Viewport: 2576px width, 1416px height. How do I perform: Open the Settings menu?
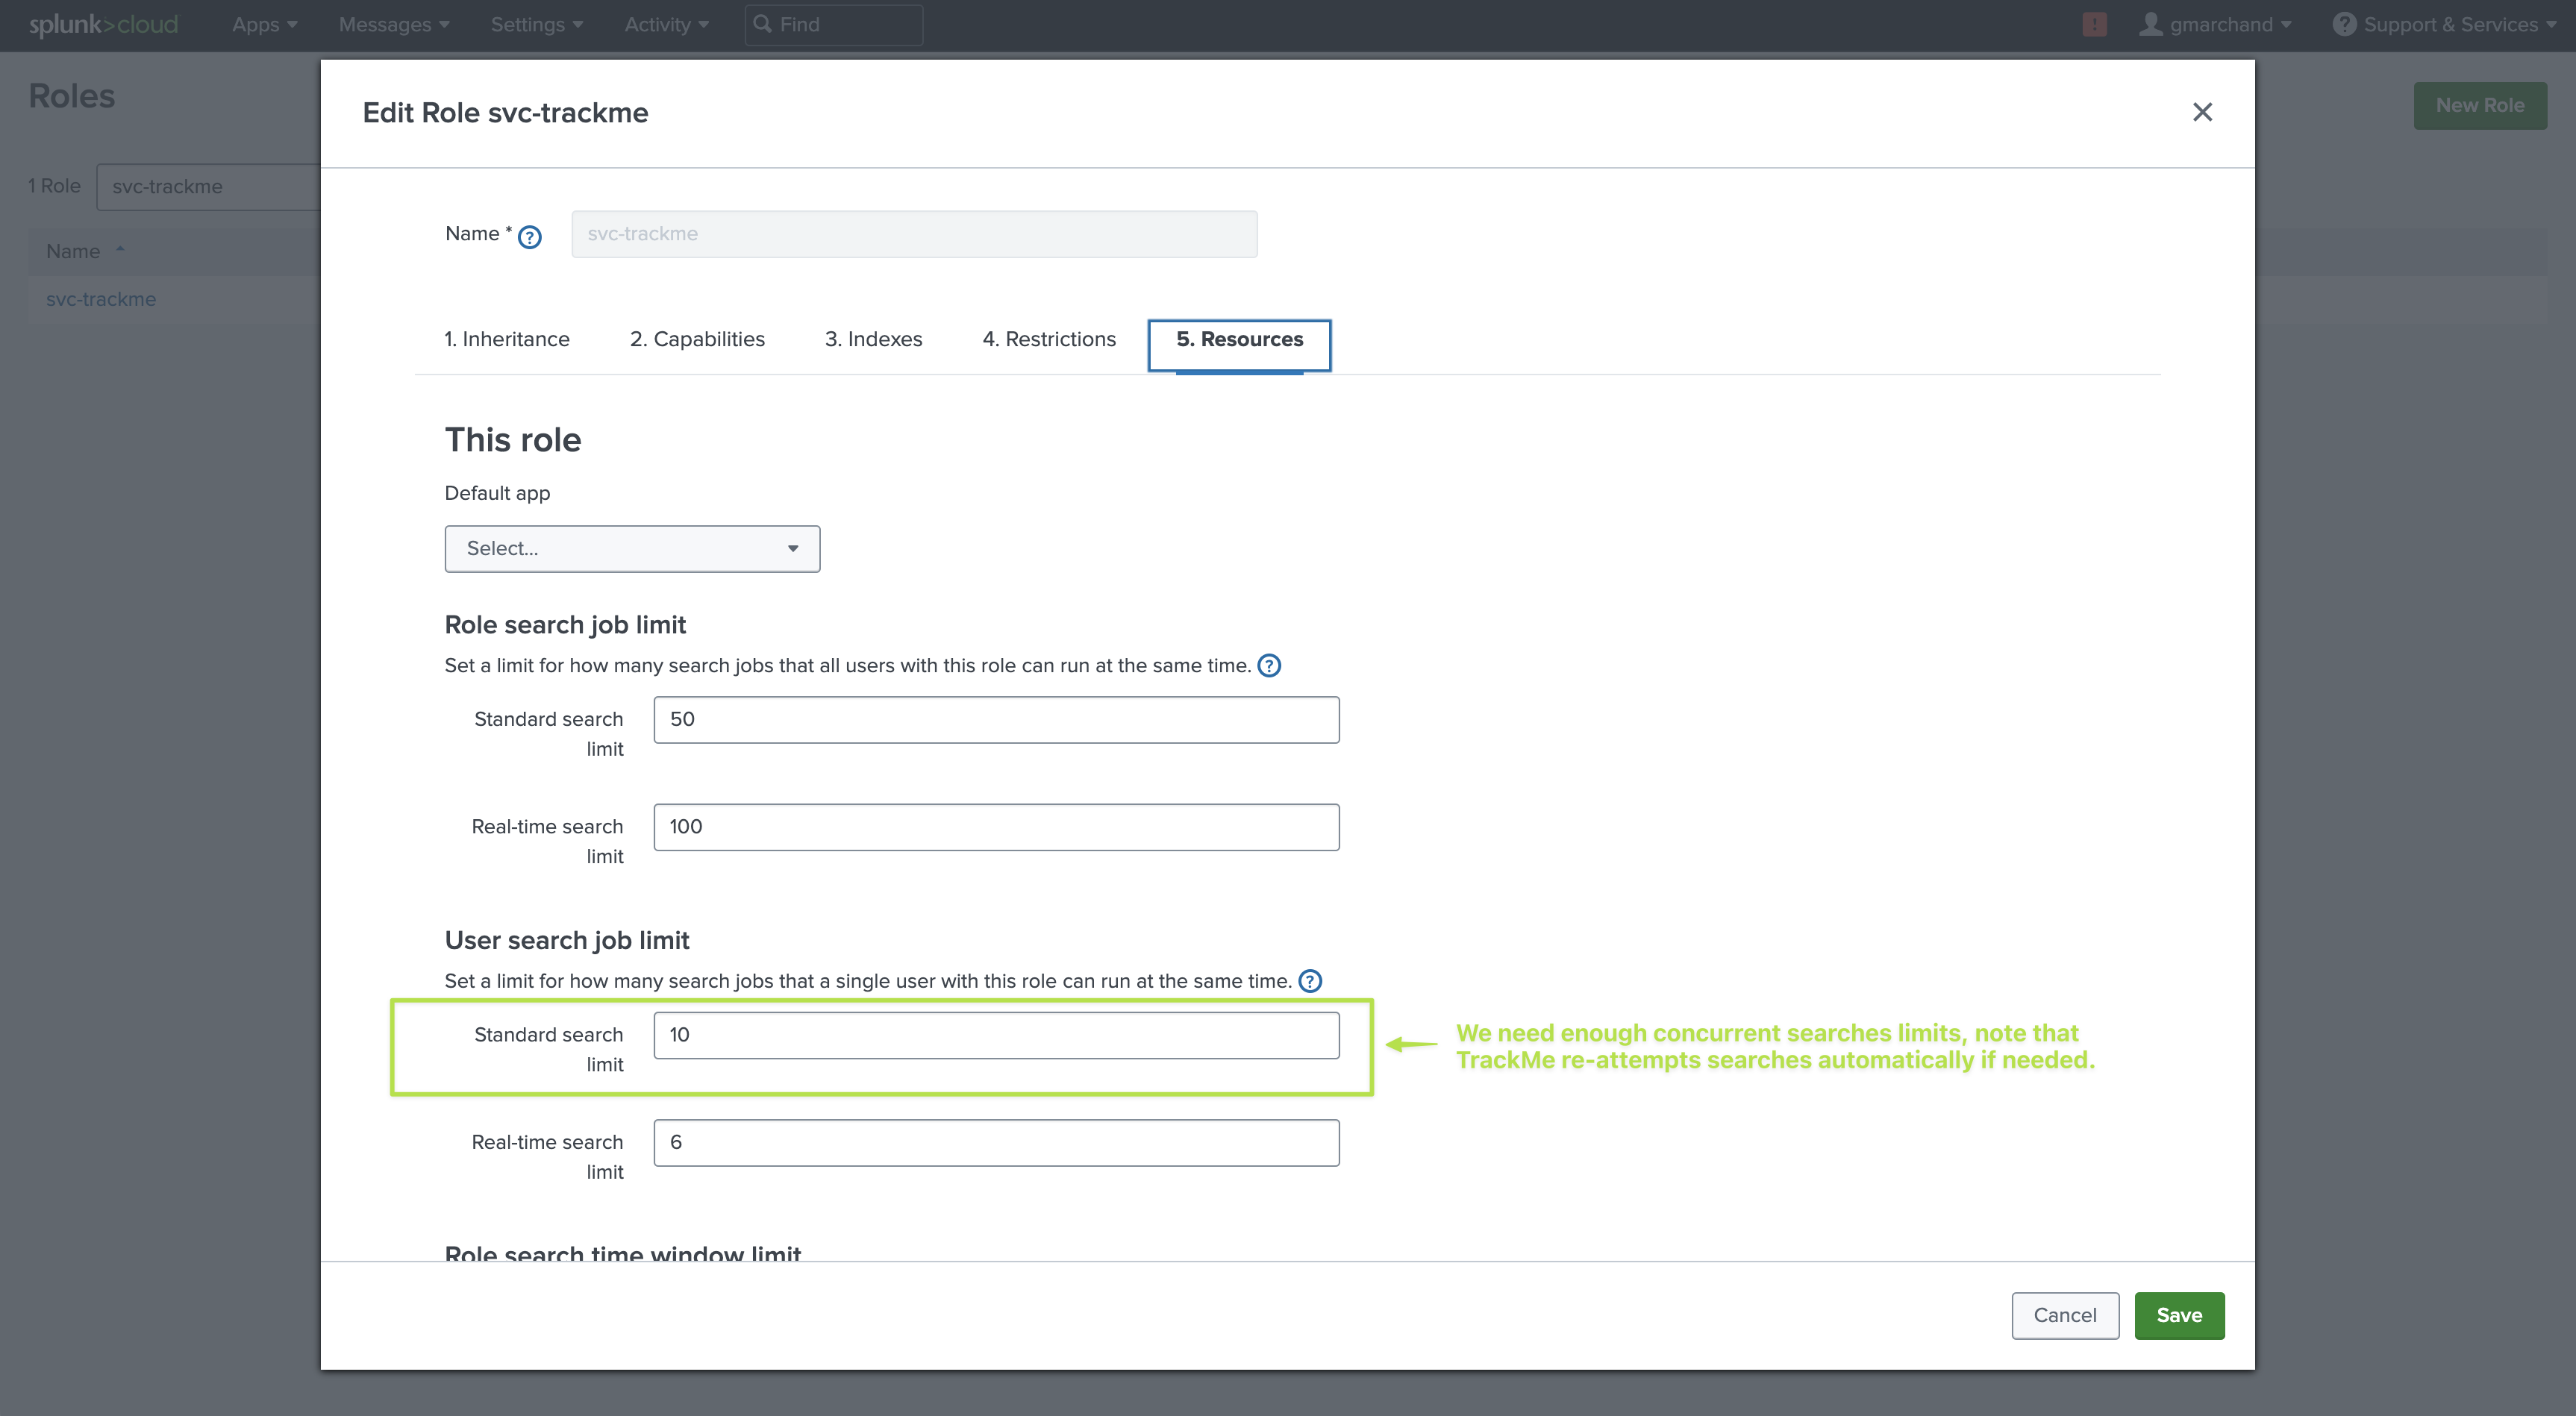[536, 24]
